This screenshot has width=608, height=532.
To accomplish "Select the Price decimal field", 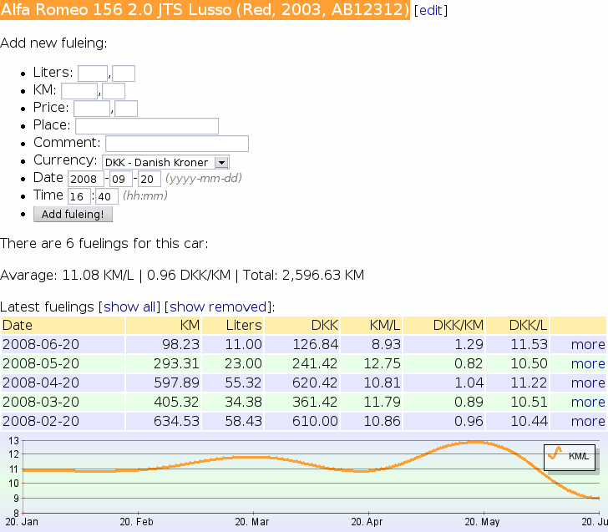I will (x=126, y=109).
